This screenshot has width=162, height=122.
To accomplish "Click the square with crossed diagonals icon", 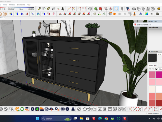I will pos(74,8).
